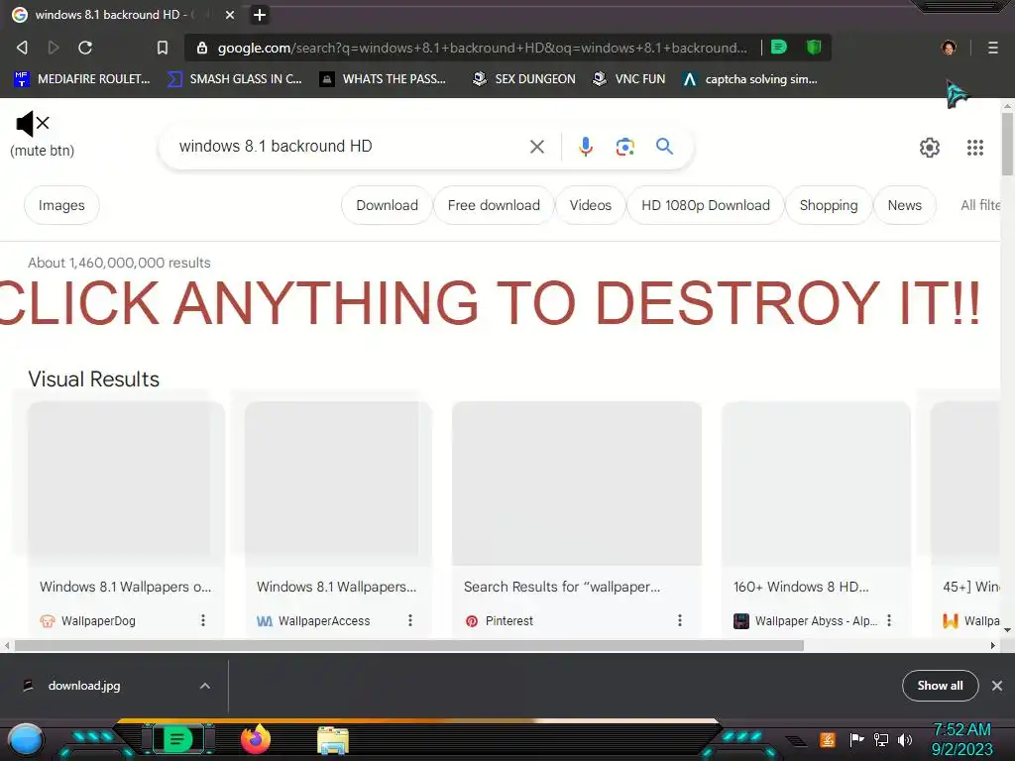Open the Windows Start orb
Viewport: 1015px width, 761px height.
click(x=26, y=740)
